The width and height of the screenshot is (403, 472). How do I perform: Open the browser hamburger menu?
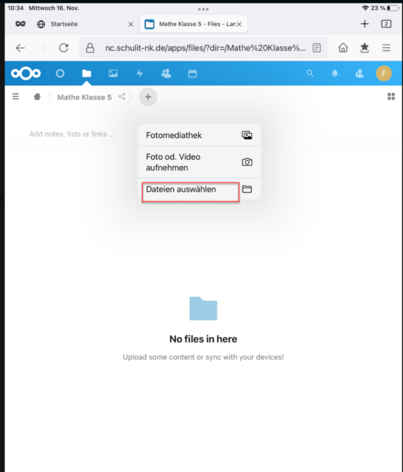[386, 48]
